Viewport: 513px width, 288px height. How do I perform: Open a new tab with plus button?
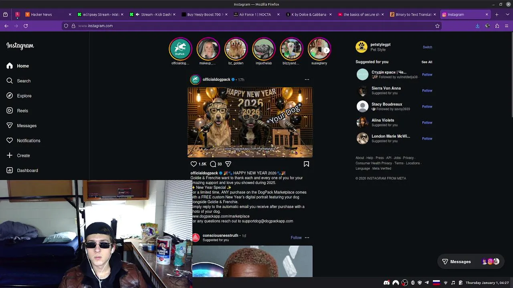pos(497,14)
